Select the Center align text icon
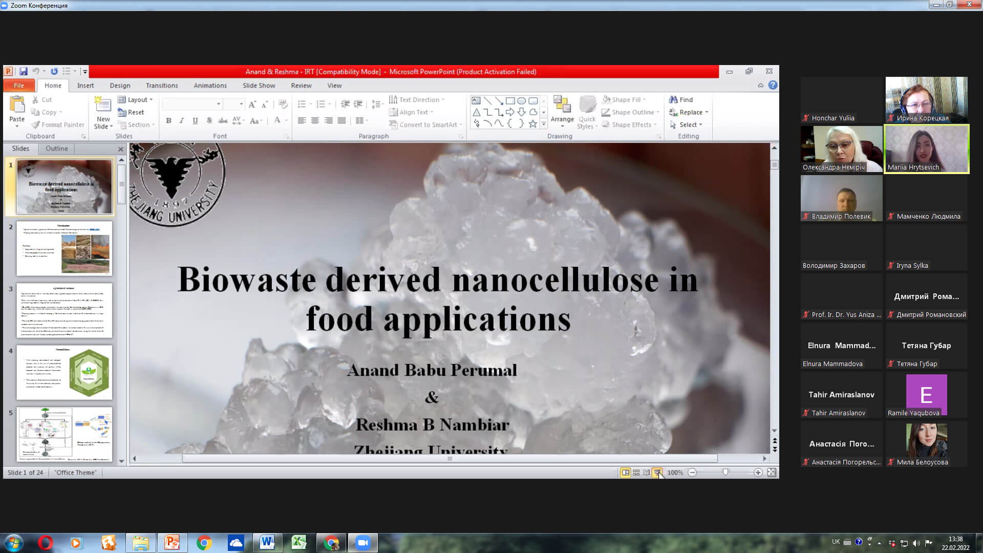The width and height of the screenshot is (983, 553). [x=315, y=121]
